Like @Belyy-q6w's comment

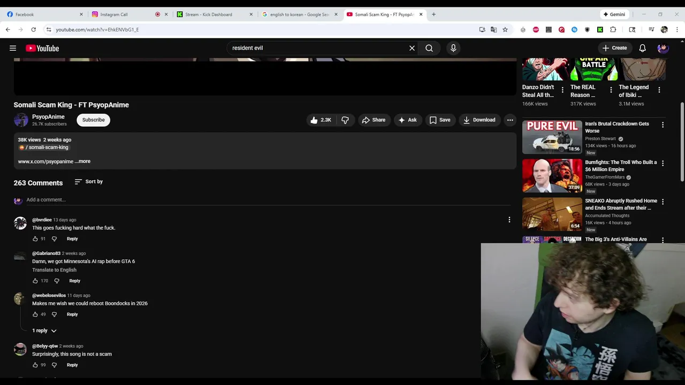tap(35, 365)
